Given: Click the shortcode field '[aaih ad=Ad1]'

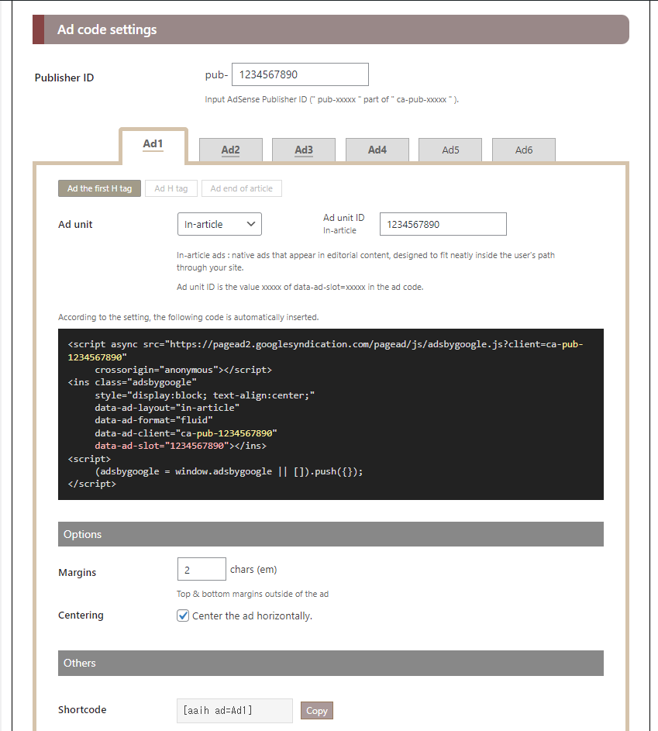Looking at the screenshot, I should click(234, 711).
